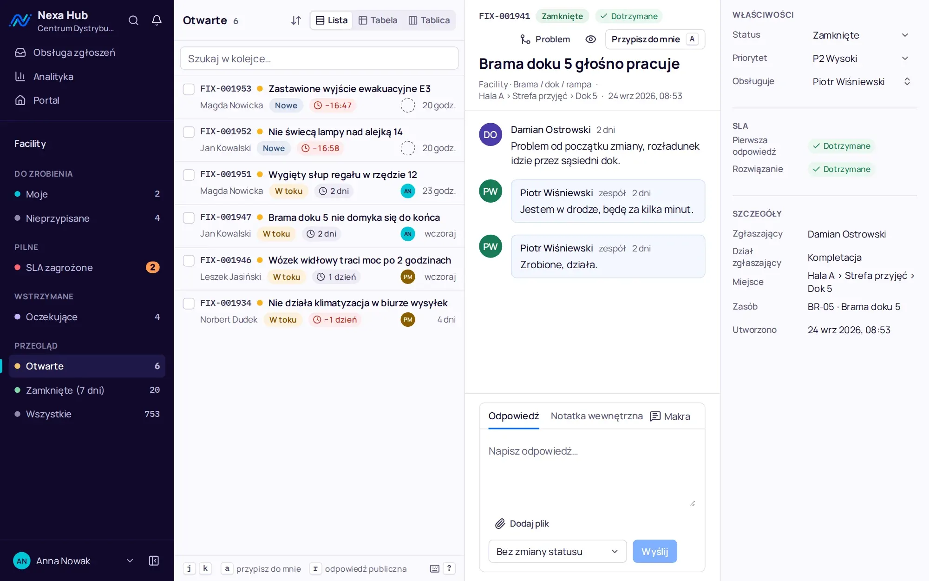Expand Anna Nowak user menu
929x581 pixels.
pos(73,561)
